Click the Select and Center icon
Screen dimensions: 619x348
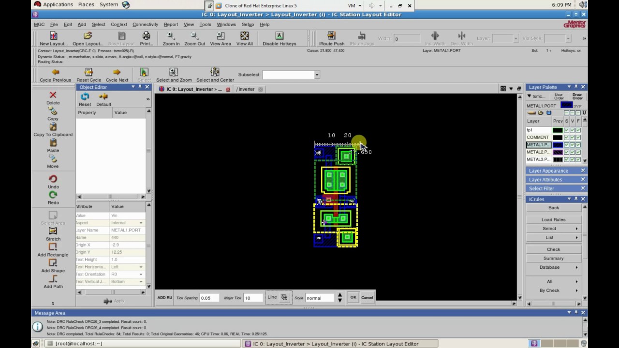click(x=215, y=72)
